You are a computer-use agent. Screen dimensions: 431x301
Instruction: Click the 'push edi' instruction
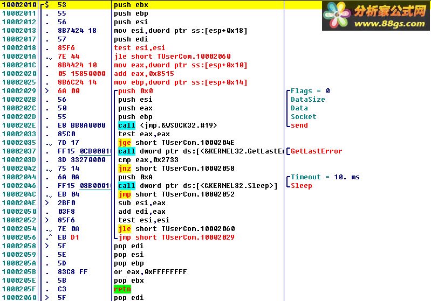[x=131, y=39]
